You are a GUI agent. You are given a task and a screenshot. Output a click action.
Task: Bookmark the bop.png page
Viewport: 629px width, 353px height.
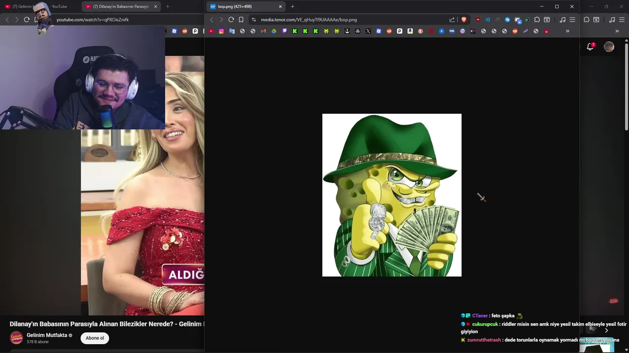241,20
